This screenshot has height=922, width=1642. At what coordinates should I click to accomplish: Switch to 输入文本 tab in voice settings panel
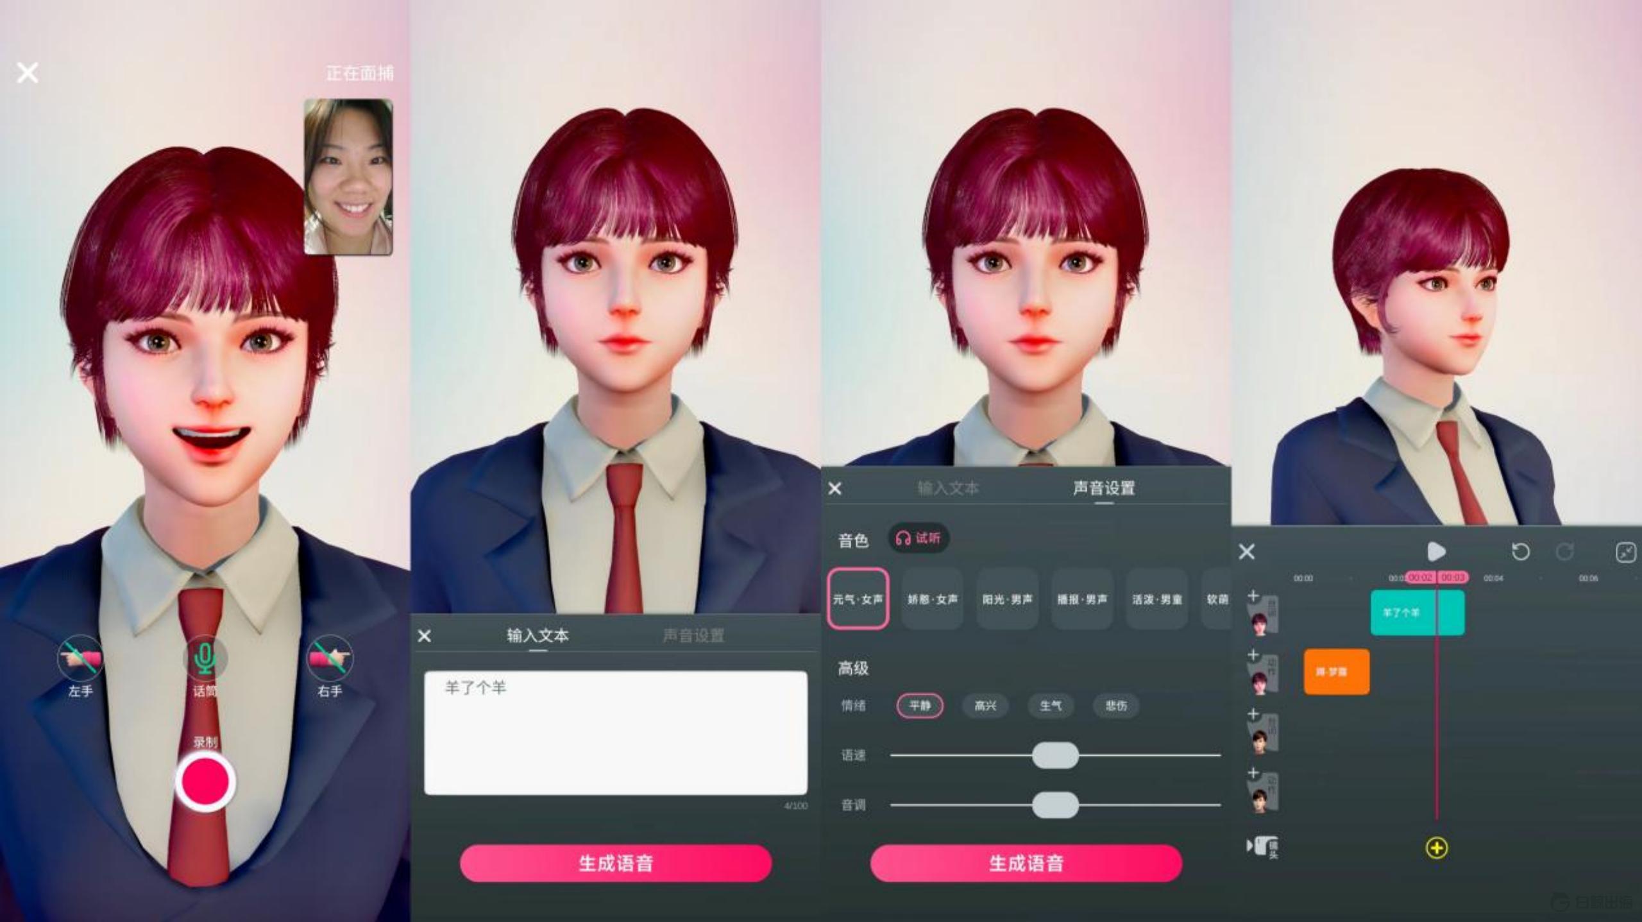click(947, 488)
